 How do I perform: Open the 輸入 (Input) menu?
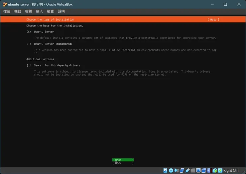pyautogui.click(x=39, y=11)
